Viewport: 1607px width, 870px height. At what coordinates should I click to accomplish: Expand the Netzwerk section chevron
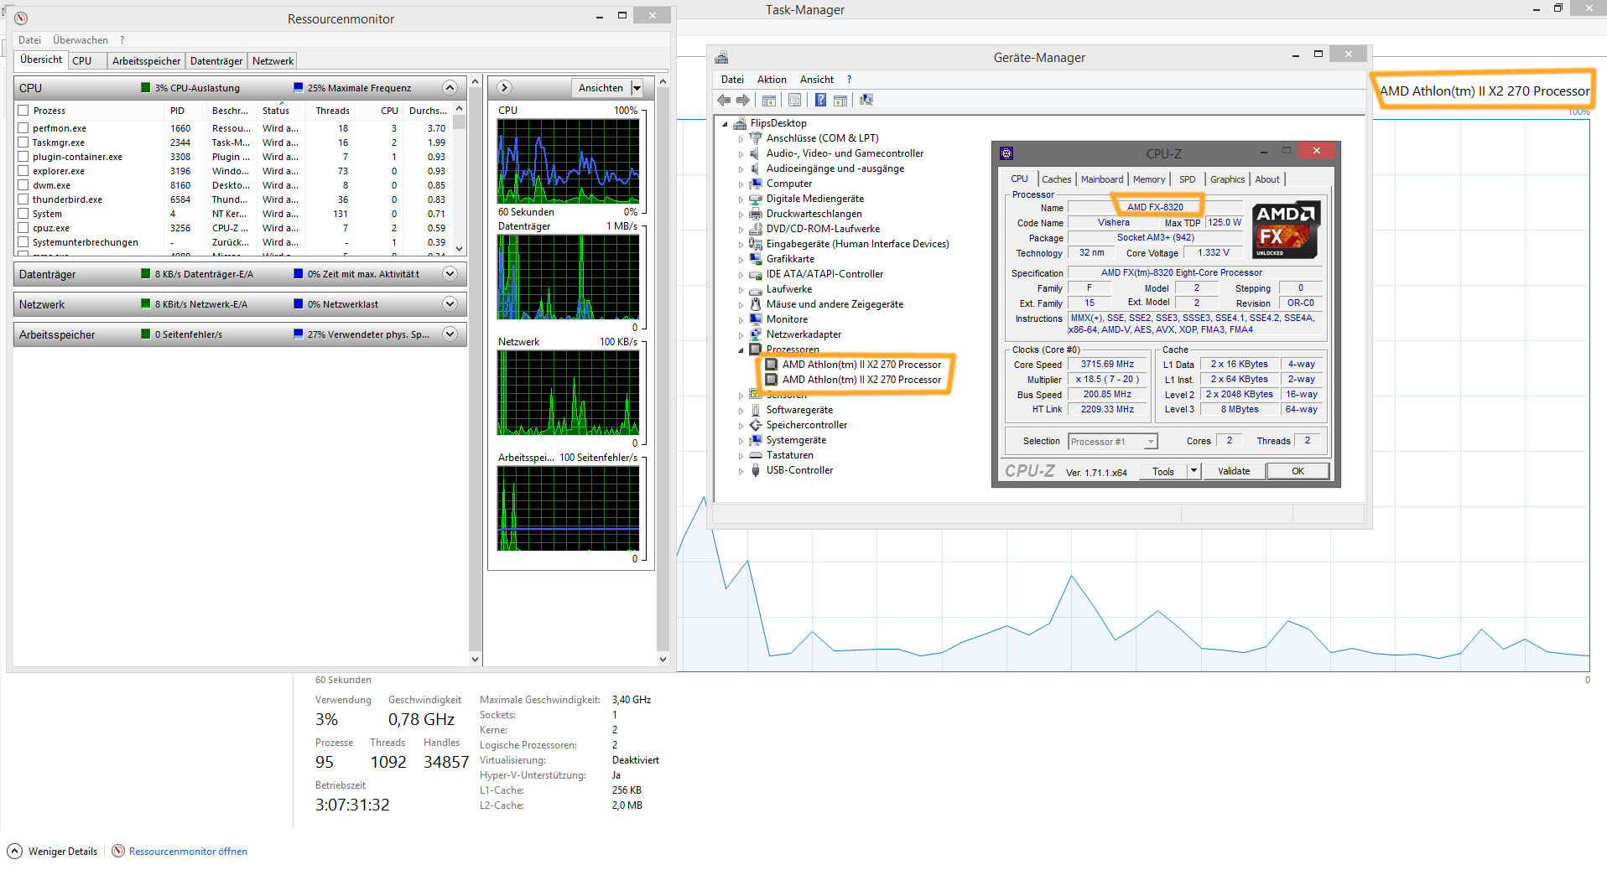coord(450,304)
